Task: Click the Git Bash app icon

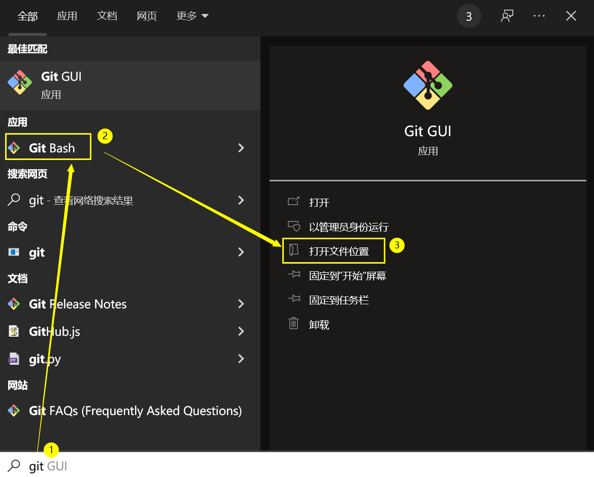Action: (x=14, y=148)
